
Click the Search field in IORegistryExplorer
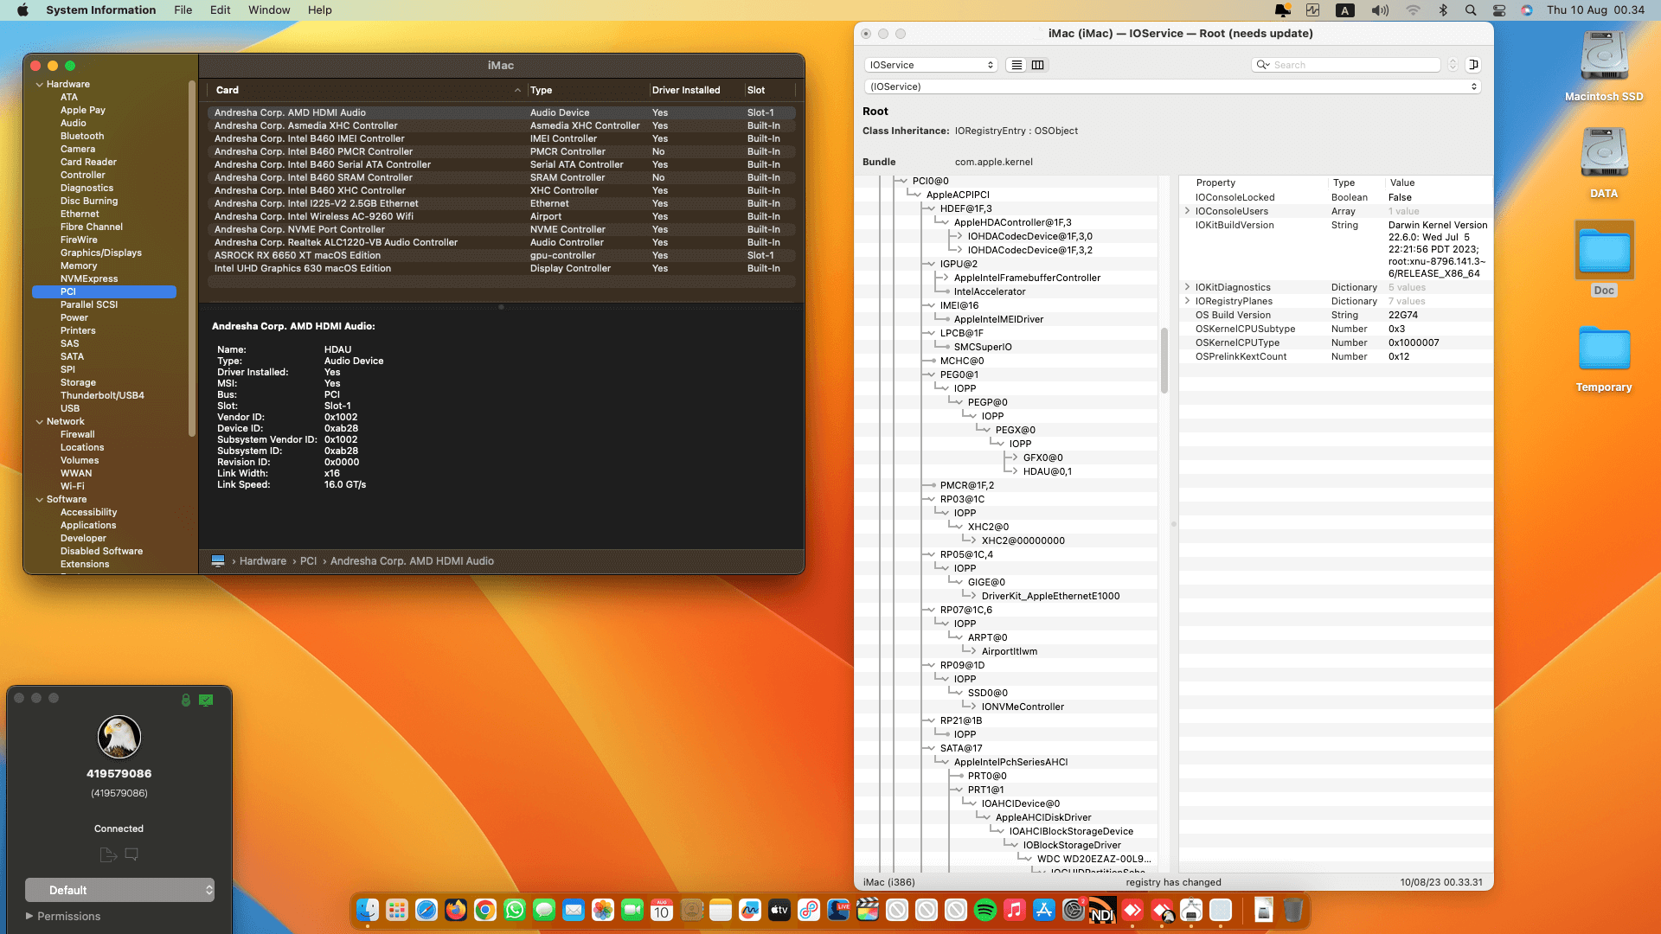[1354, 65]
